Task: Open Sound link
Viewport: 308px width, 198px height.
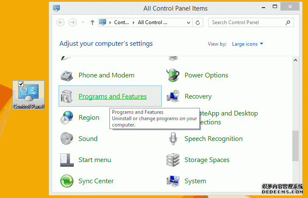Action: click(88, 139)
